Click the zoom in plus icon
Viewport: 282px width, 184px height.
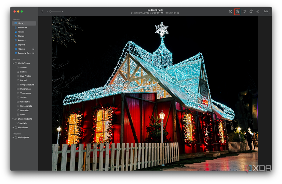coord(63,12)
